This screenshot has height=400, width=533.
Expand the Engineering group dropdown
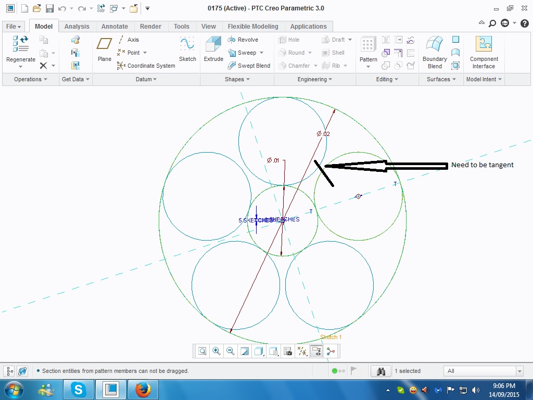tap(315, 79)
